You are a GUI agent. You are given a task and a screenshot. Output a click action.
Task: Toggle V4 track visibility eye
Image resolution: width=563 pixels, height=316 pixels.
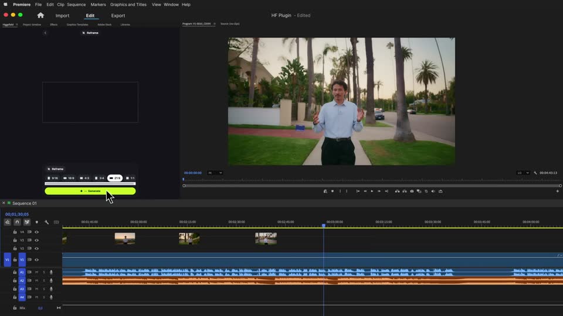tap(36, 232)
